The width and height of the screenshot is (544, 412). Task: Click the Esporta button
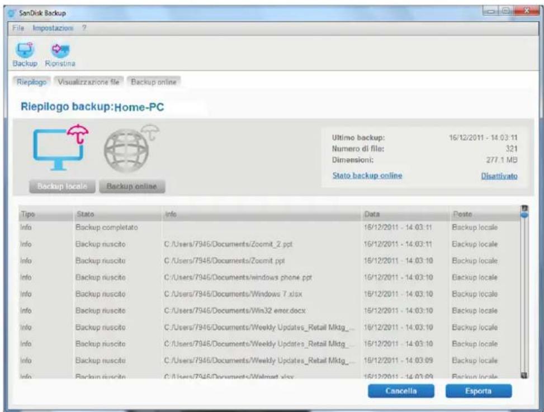tap(479, 391)
